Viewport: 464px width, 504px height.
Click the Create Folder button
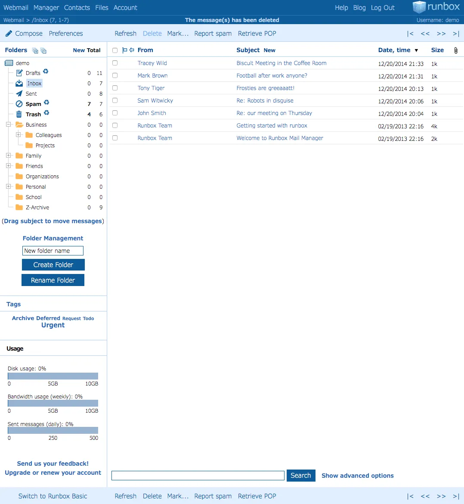click(x=53, y=264)
